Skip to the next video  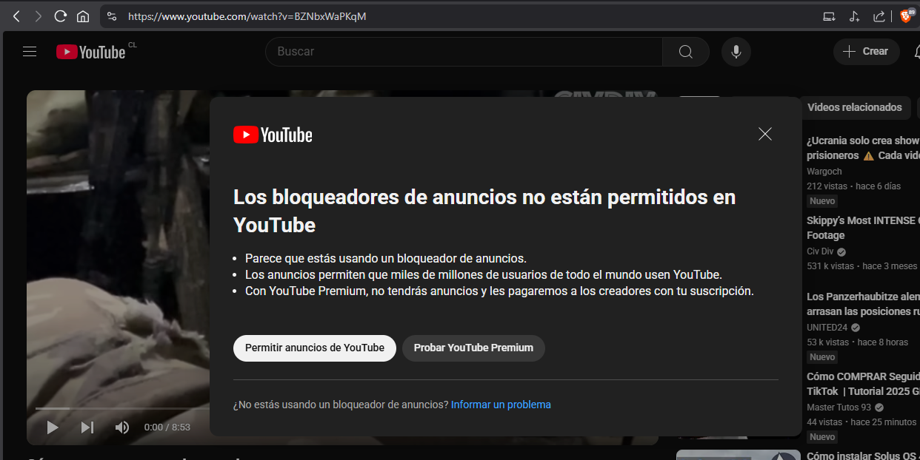coord(87,427)
